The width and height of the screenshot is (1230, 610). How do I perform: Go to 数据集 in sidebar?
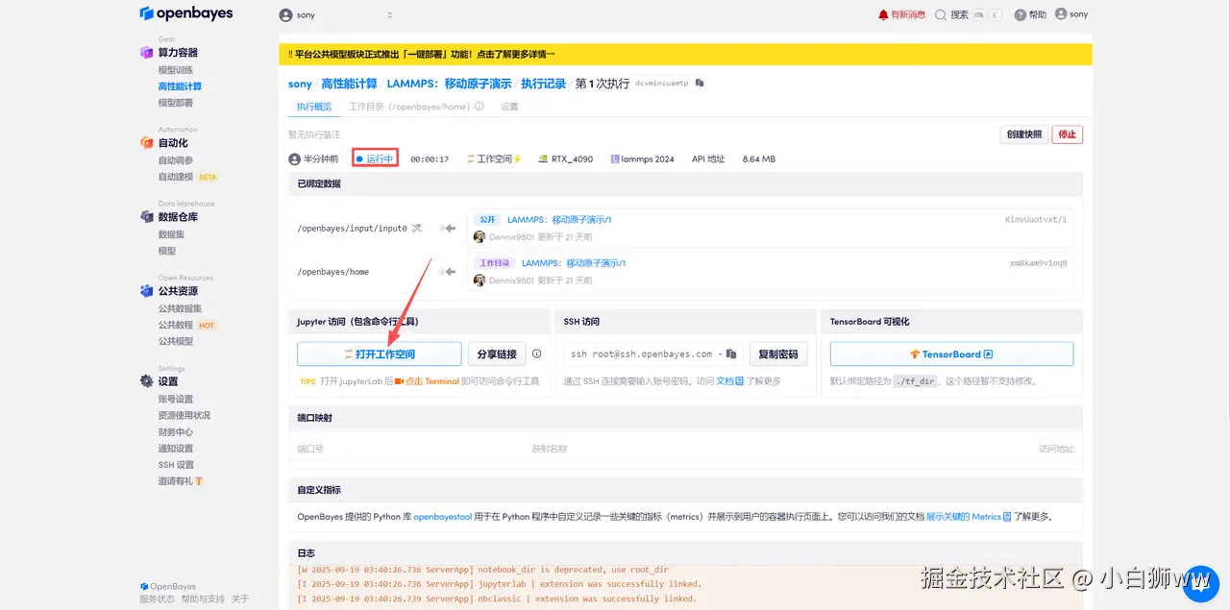click(x=171, y=234)
